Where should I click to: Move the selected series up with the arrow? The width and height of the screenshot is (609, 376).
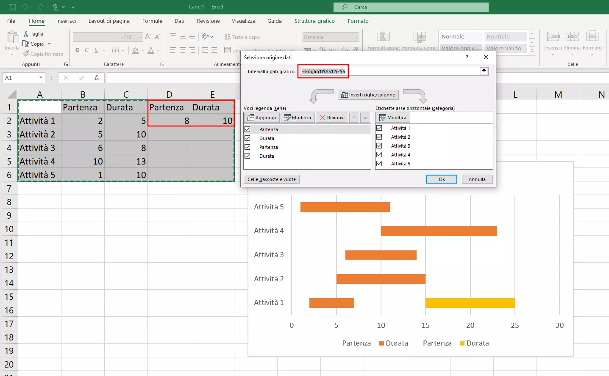(354, 118)
